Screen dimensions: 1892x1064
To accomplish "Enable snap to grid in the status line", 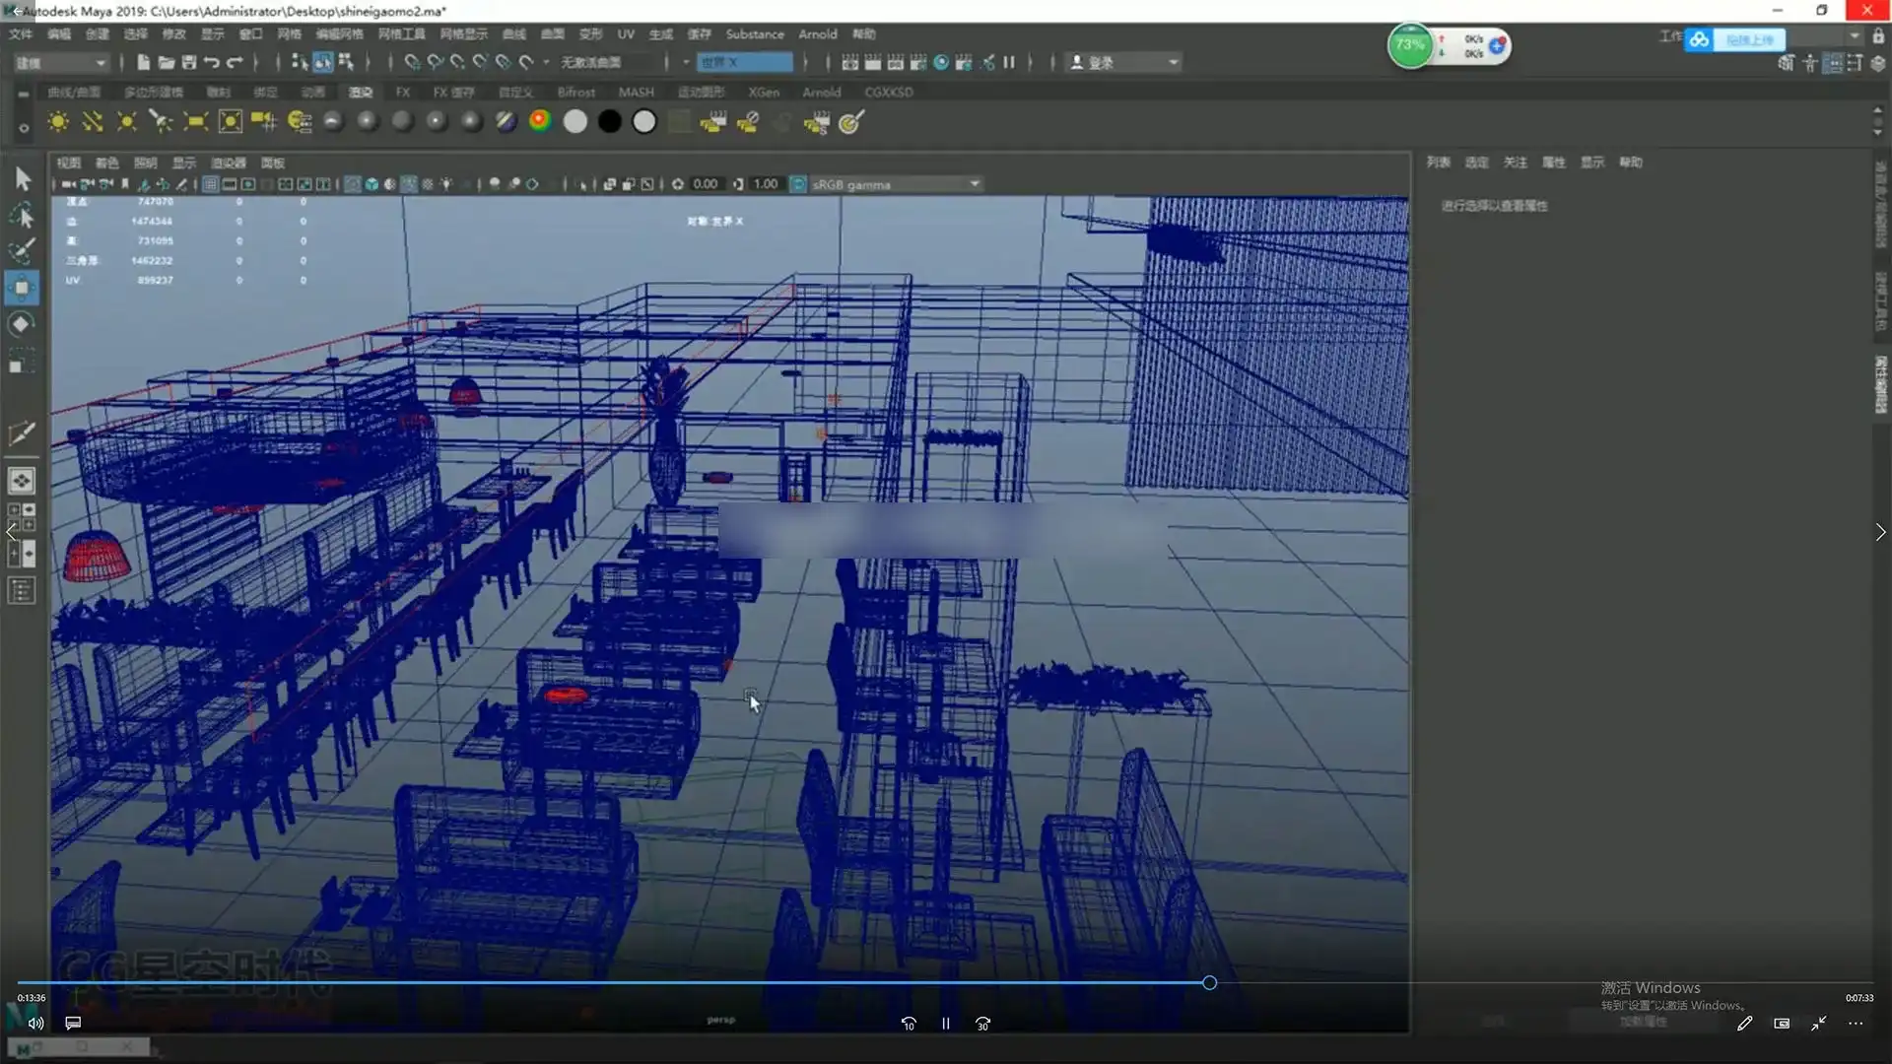I will (x=411, y=61).
